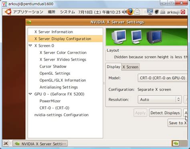Click the NVIDIA X Server Settings taskbar button

tap(40, 144)
